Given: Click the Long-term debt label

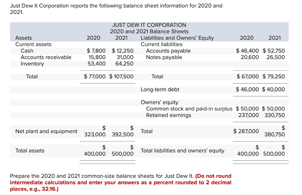Looking at the screenshot, I should (x=160, y=90).
